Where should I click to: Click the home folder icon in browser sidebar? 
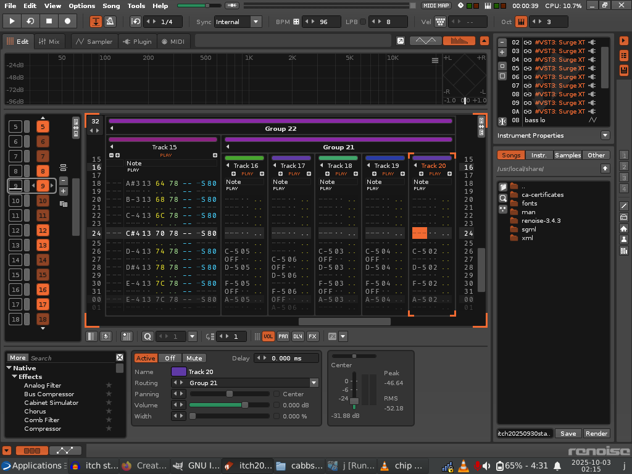click(x=623, y=228)
